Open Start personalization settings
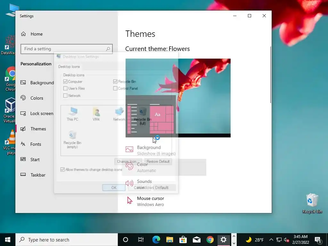The height and width of the screenshot is (246, 328). (30, 160)
